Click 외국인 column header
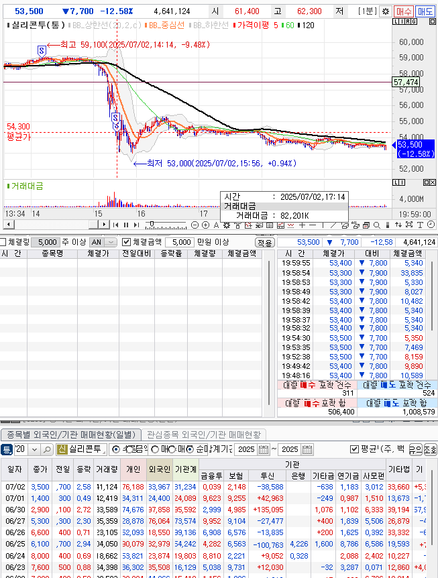The height and width of the screenshot is (578, 438). click(x=159, y=469)
